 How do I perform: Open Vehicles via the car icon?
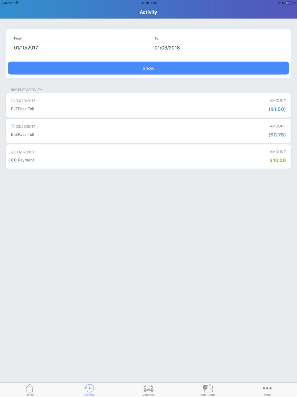click(x=148, y=388)
